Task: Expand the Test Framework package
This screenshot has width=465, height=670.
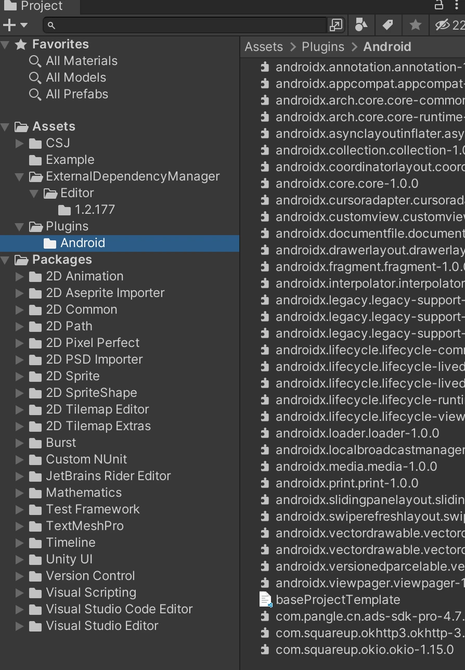Action: coord(20,509)
